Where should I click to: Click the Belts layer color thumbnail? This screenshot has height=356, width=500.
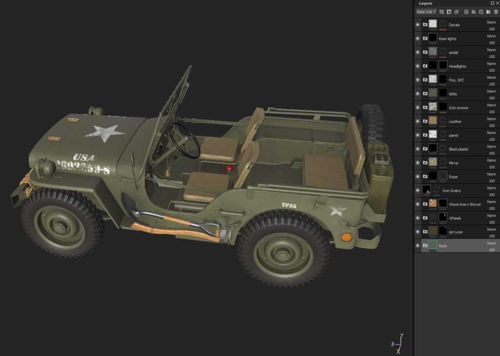433,94
